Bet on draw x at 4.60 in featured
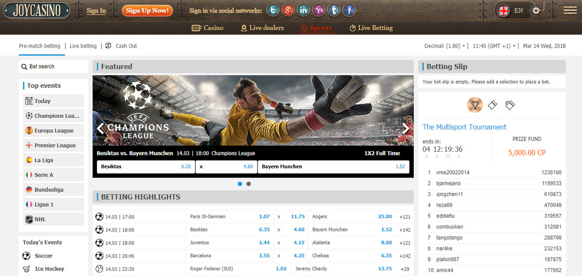Viewport: 582px width, 276px height. pyautogui.click(x=226, y=167)
